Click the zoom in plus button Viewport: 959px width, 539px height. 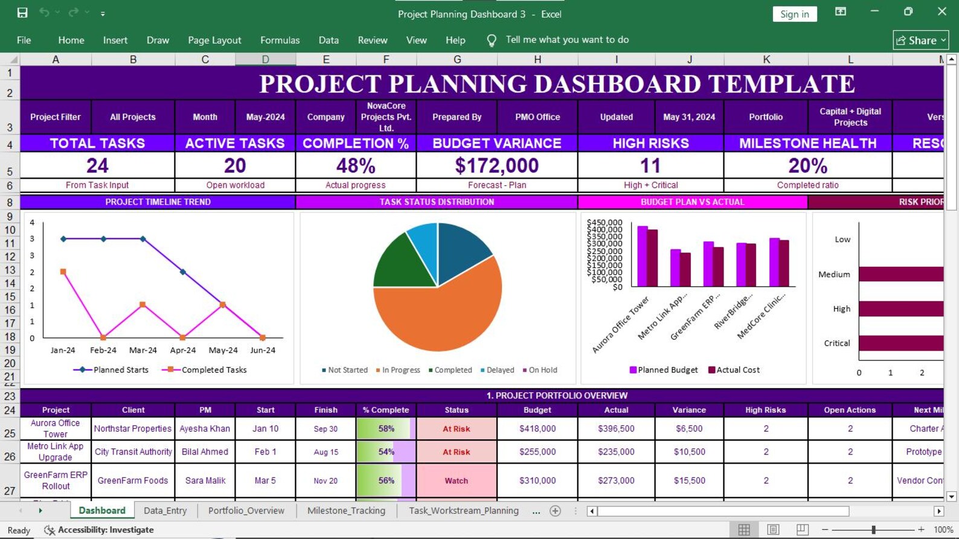tap(921, 529)
